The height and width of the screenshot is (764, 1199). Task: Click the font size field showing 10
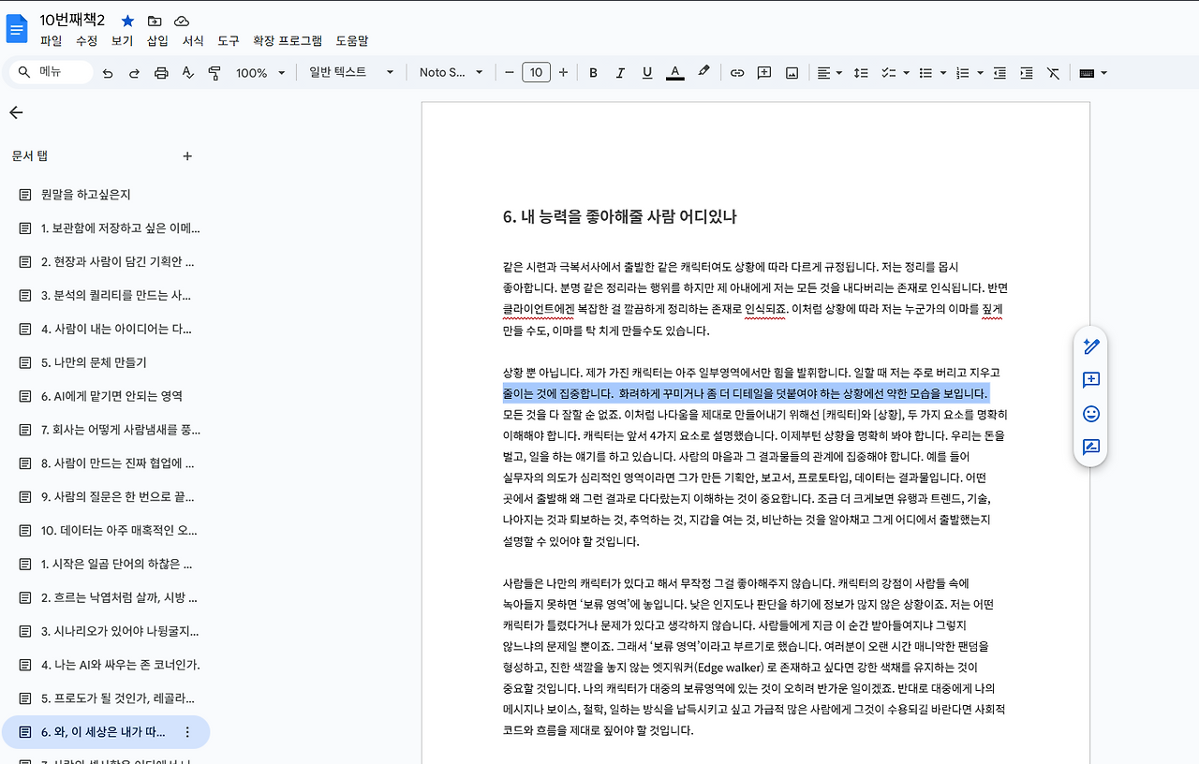point(536,73)
